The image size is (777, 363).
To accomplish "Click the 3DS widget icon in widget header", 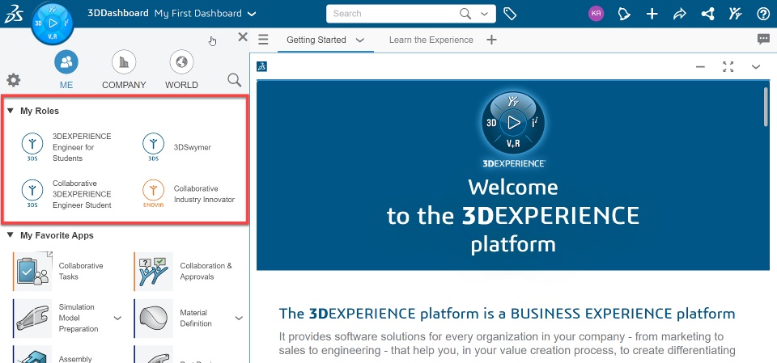I will tap(262, 66).
